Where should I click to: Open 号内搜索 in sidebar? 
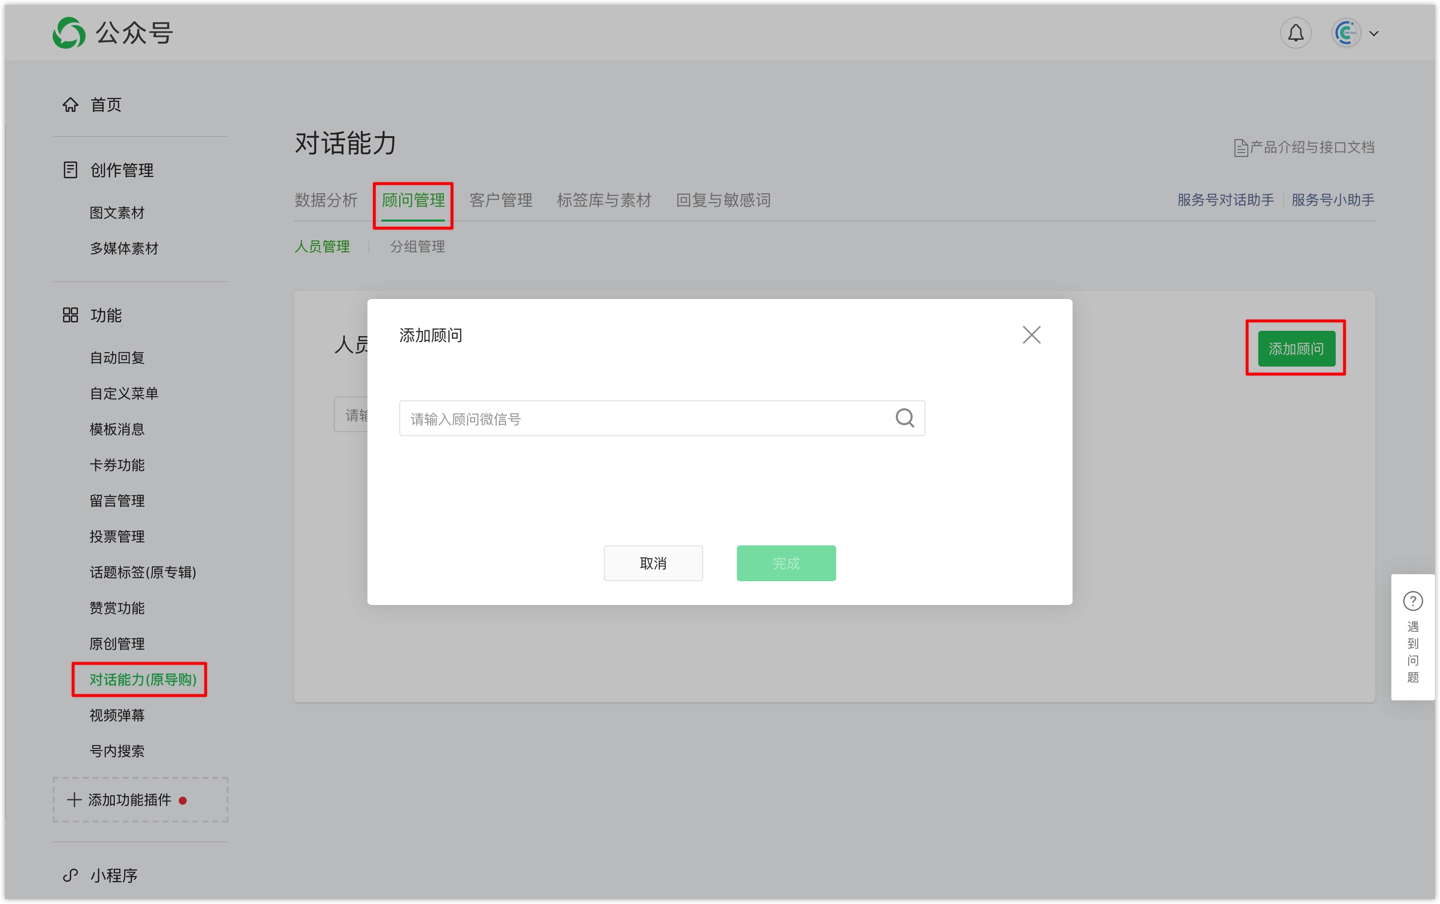117,751
